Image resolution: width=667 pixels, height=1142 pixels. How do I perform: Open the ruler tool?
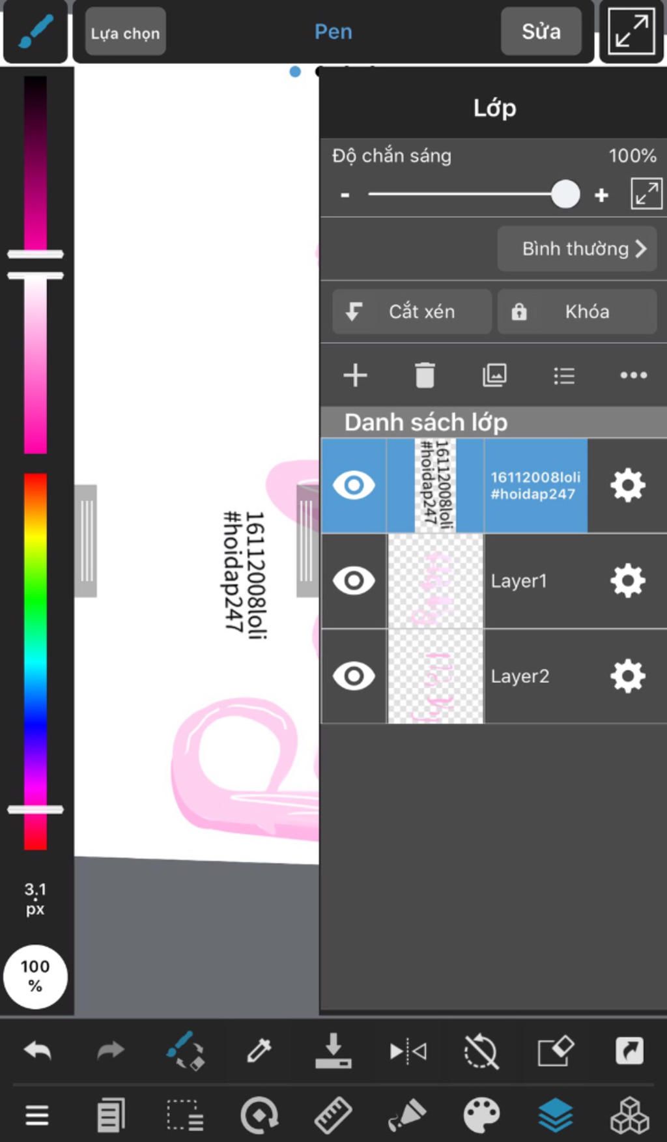click(x=333, y=1115)
